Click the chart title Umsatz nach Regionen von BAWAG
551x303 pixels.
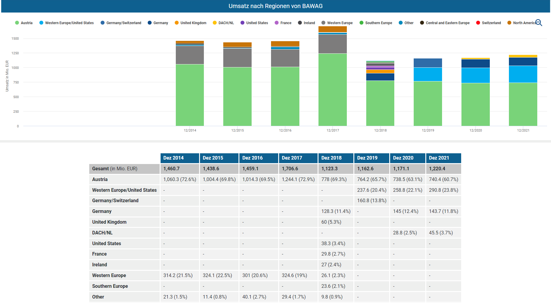point(275,6)
